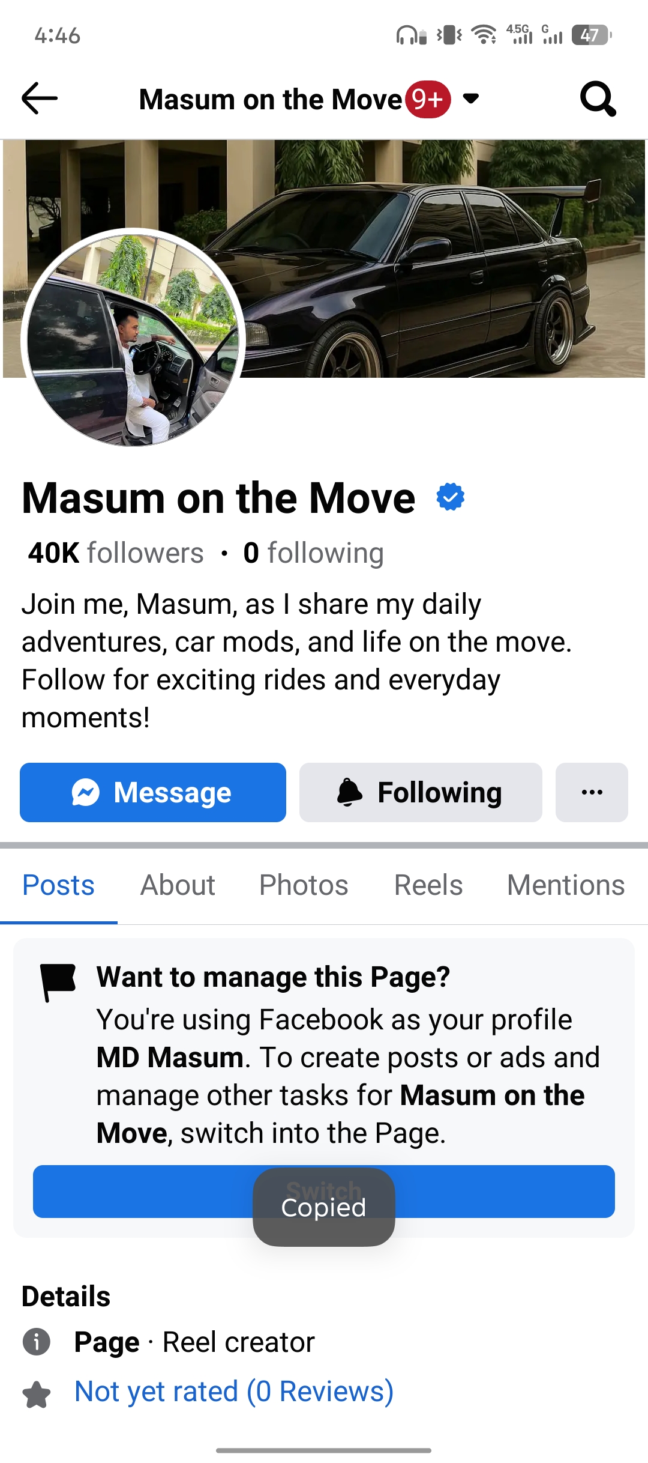This screenshot has width=648, height=1463.
Task: Go to the Reels tab
Action: pos(428,885)
